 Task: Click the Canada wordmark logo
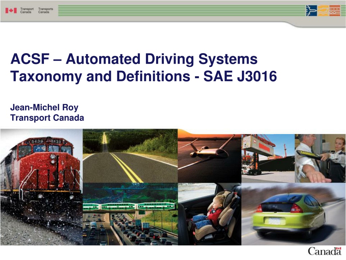[325, 252]
